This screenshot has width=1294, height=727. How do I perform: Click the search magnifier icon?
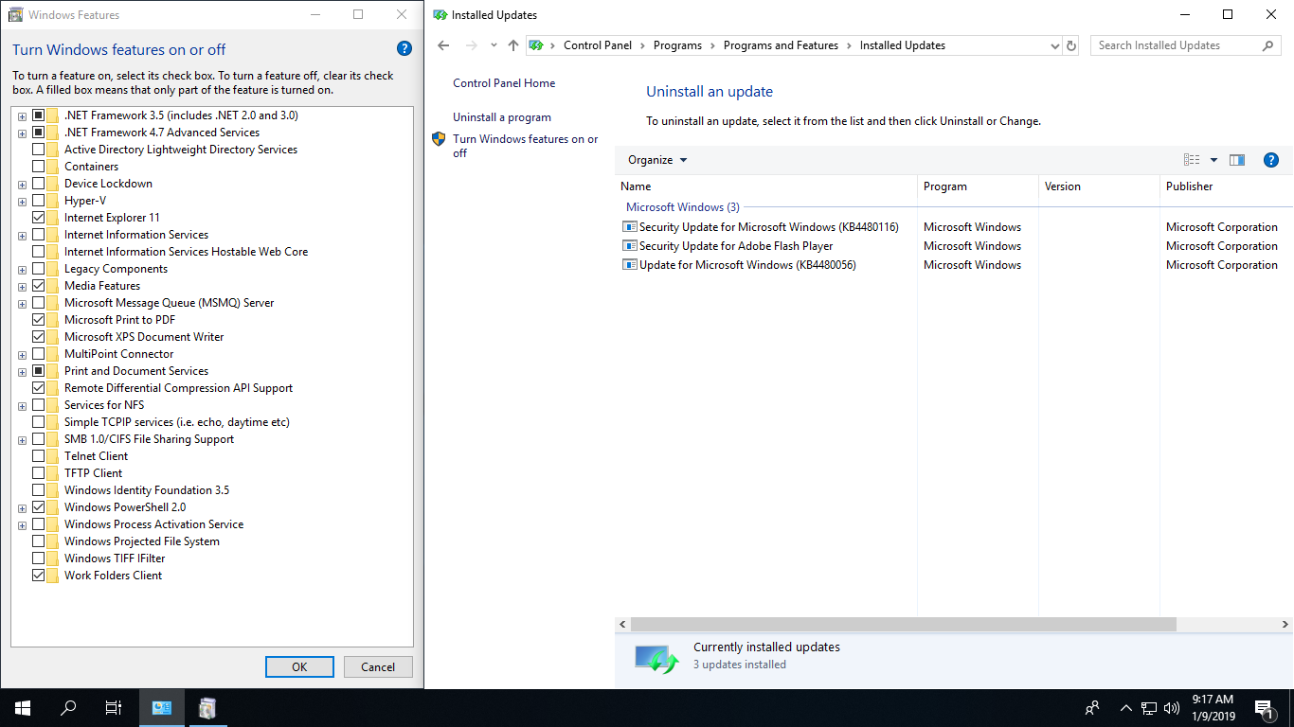coord(1268,45)
